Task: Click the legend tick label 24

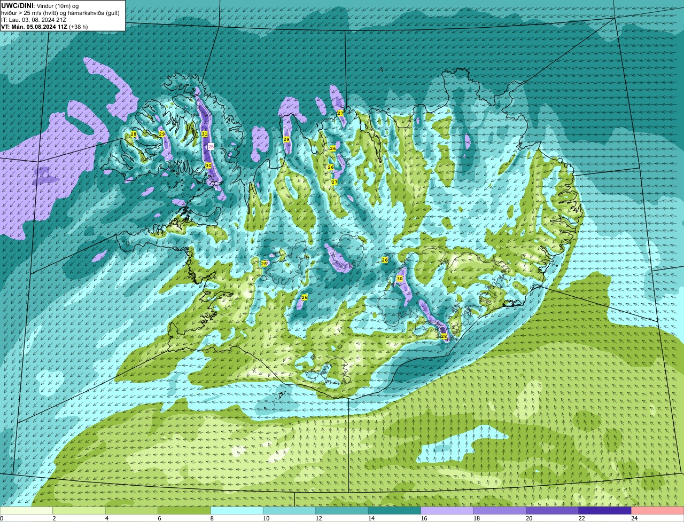Action: (634, 518)
